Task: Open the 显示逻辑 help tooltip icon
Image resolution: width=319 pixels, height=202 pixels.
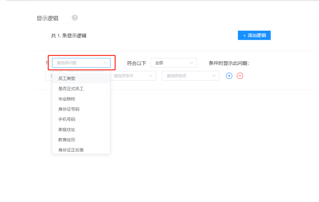Action: point(75,18)
